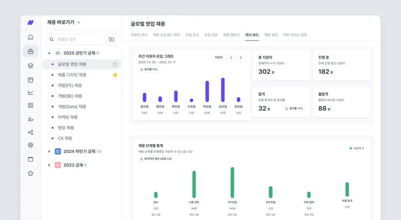Expand the 2023 공채 folder triangle
This screenshot has width=401, height=220.
tap(49, 165)
